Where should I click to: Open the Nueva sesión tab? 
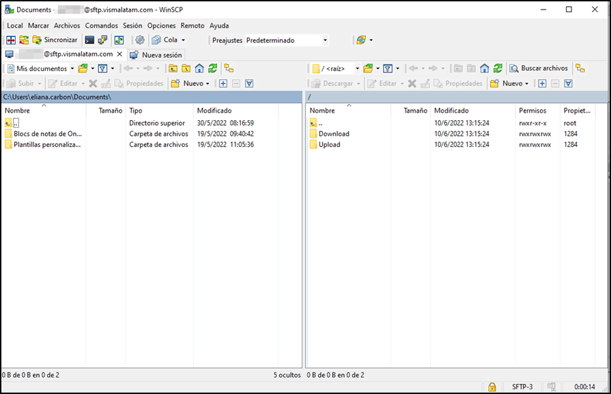[156, 55]
